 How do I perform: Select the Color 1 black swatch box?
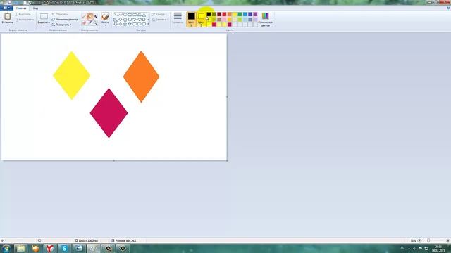(x=191, y=16)
